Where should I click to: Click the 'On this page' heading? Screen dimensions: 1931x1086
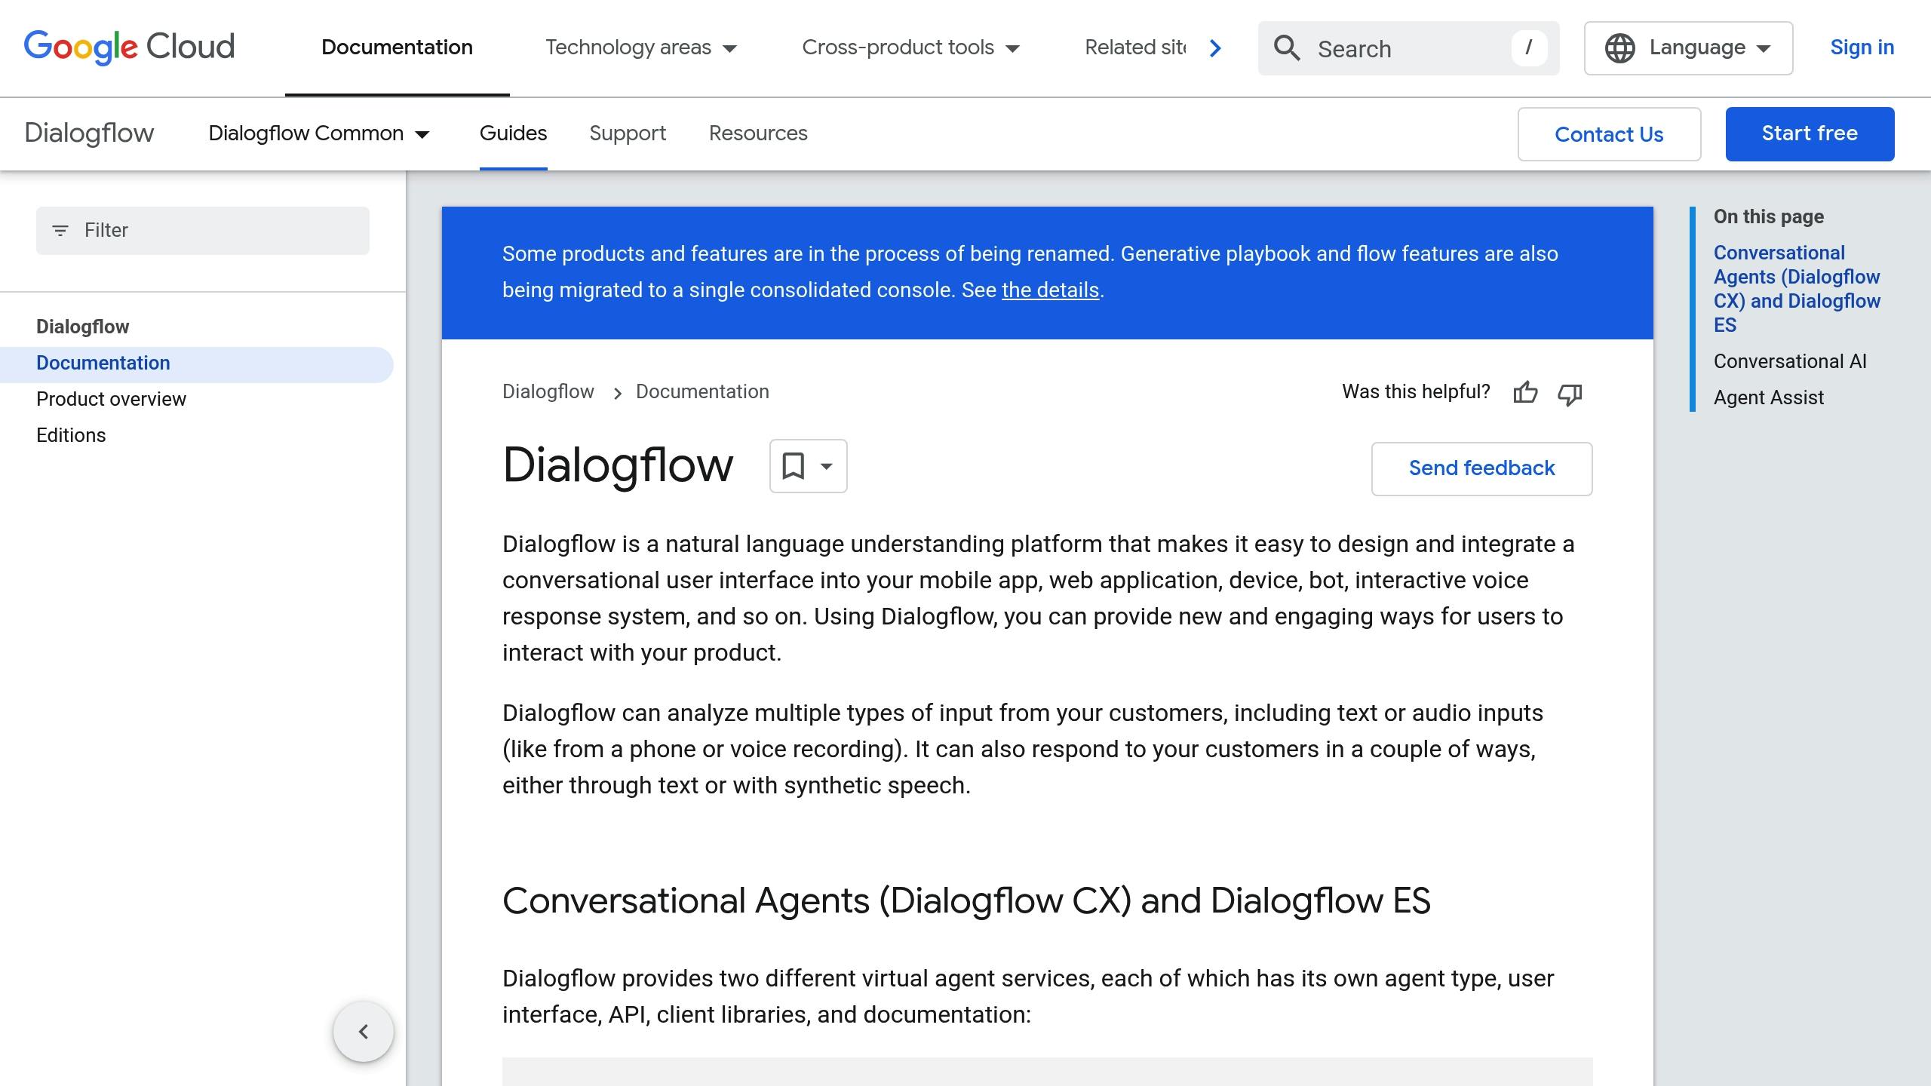click(1768, 217)
